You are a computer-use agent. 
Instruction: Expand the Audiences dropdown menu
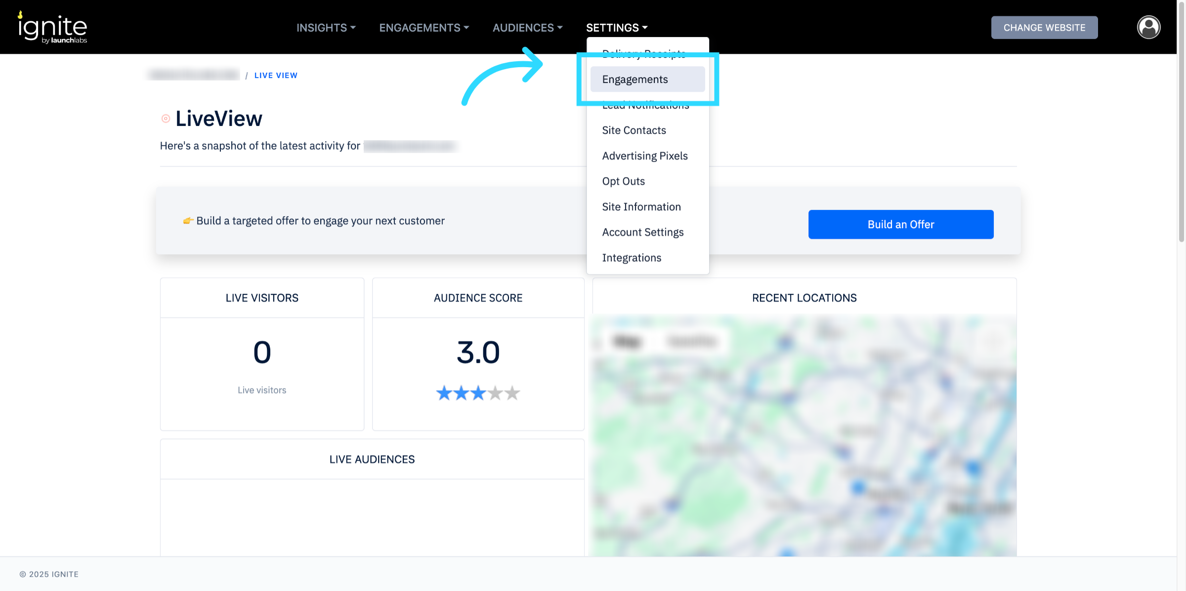pyautogui.click(x=527, y=28)
